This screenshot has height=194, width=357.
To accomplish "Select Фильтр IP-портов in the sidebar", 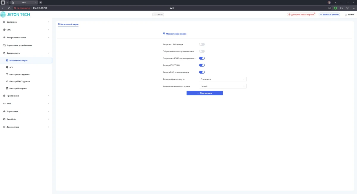I will (x=18, y=88).
